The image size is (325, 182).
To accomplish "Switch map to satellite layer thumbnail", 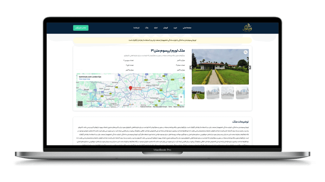I will click(80, 103).
